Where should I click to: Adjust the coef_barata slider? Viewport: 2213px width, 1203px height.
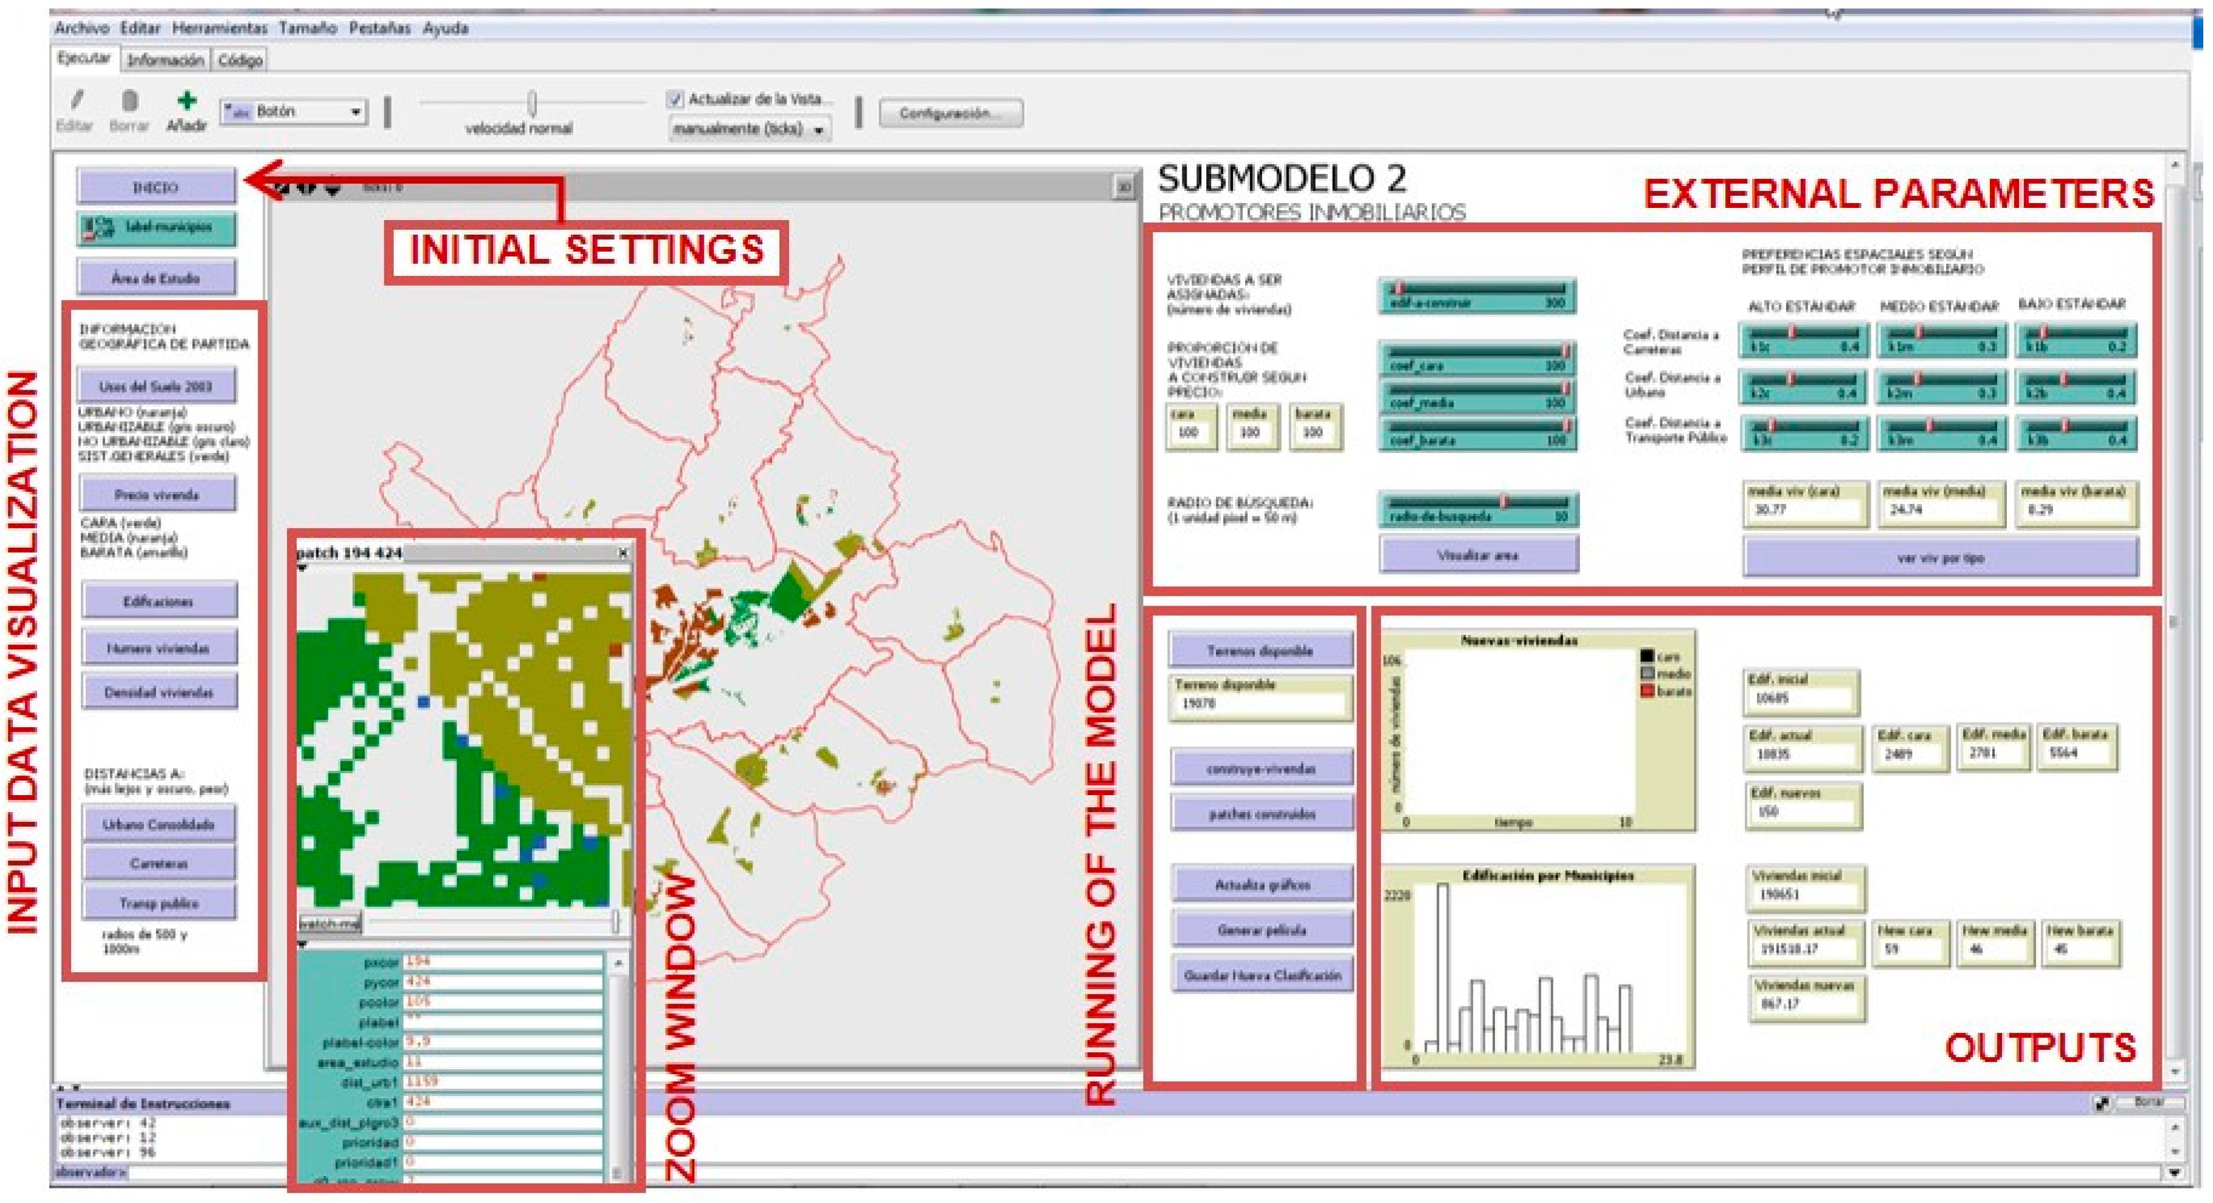coord(1477,433)
